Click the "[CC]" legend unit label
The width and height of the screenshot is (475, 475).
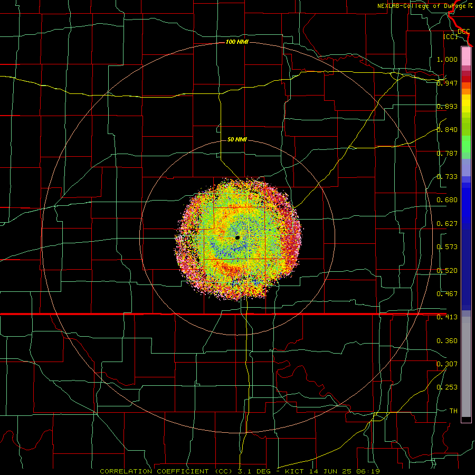pyautogui.click(x=451, y=36)
